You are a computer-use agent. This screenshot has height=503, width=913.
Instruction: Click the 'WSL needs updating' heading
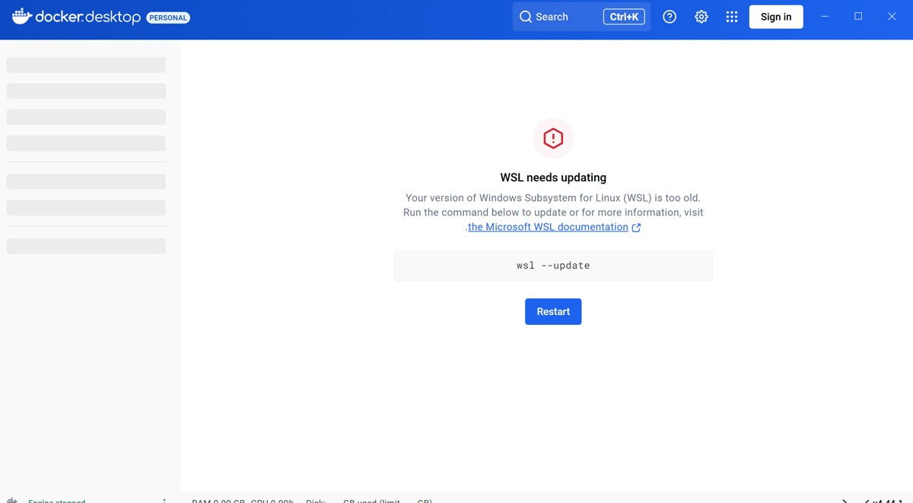click(553, 177)
